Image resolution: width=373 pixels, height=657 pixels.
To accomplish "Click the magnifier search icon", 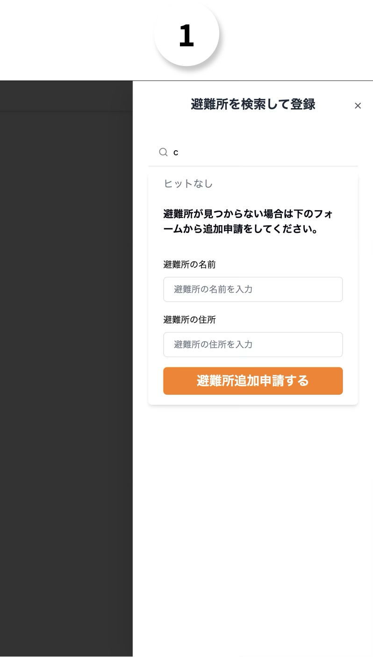I will 163,152.
